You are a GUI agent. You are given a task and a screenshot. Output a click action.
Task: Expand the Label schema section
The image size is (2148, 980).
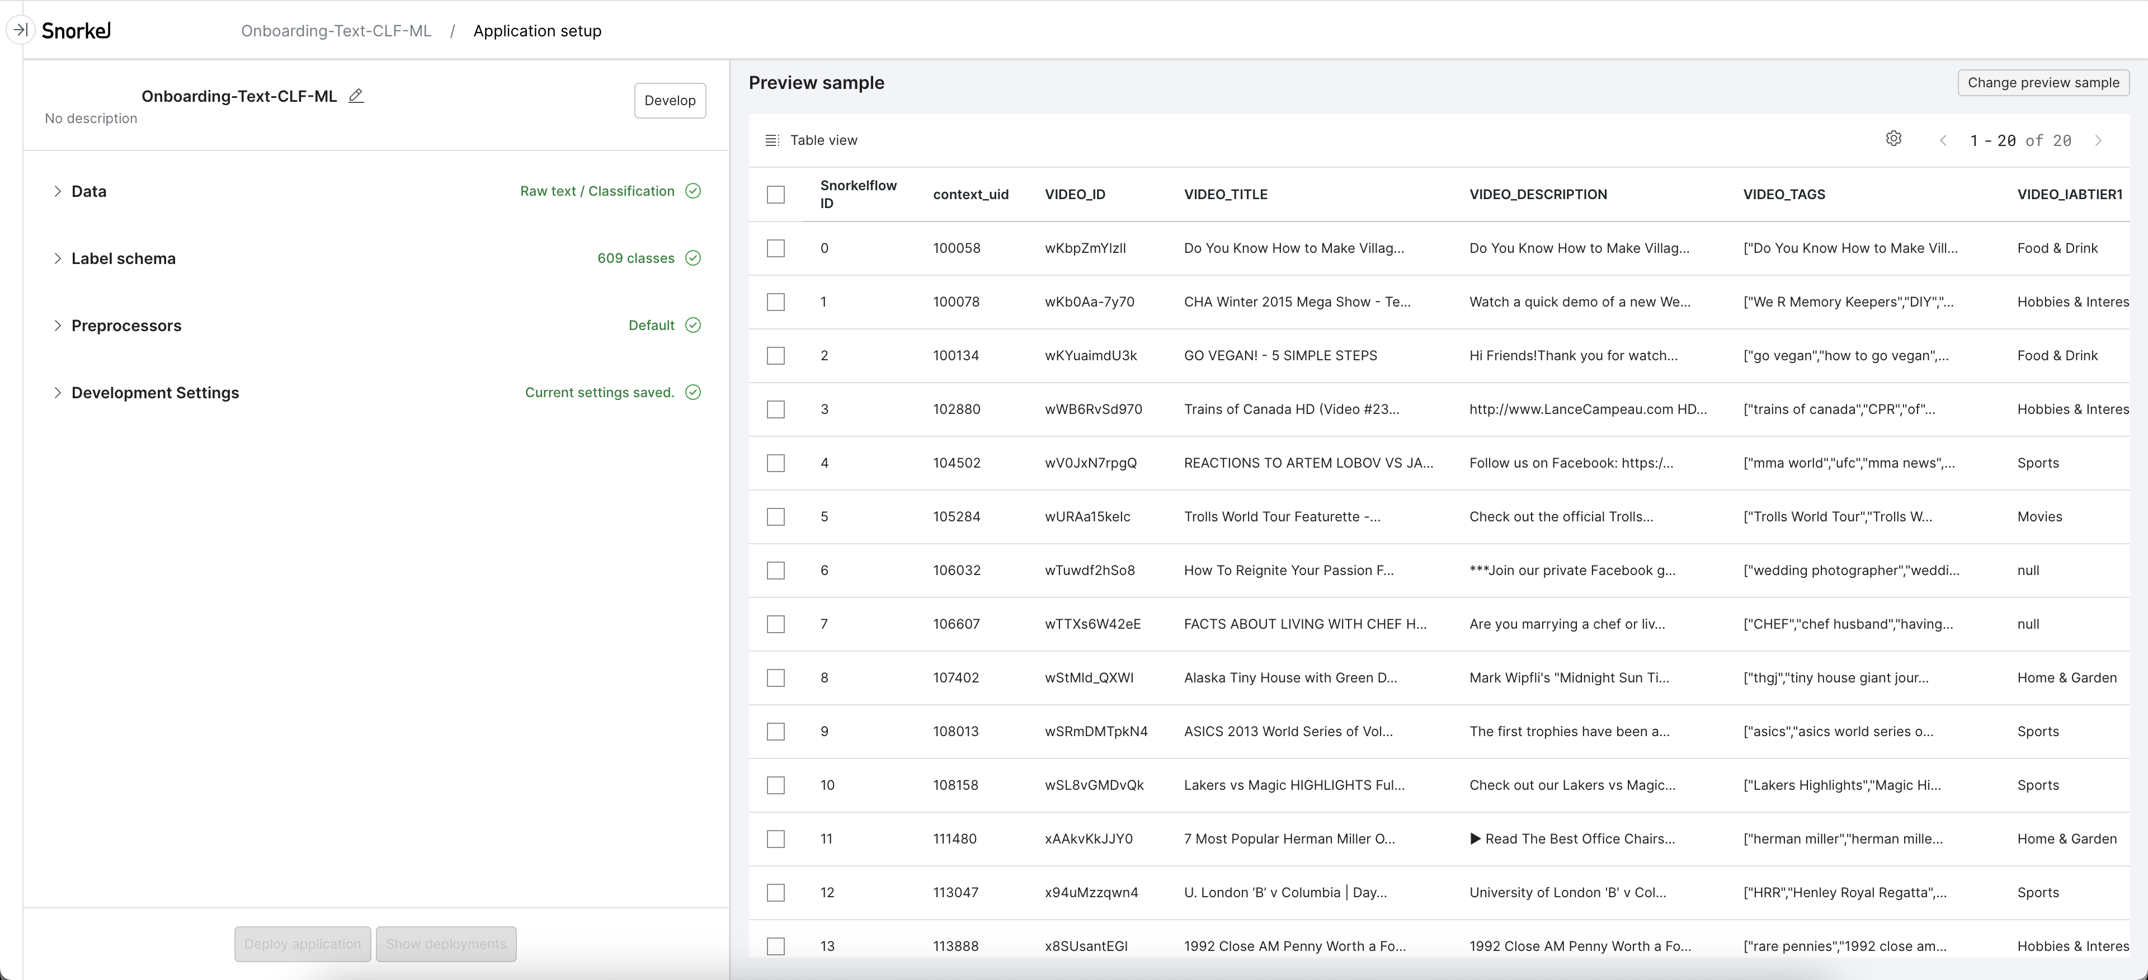[58, 258]
